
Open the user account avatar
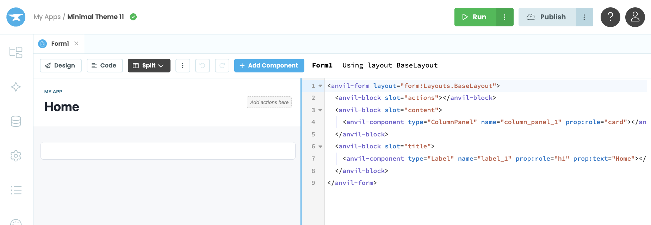pos(635,17)
